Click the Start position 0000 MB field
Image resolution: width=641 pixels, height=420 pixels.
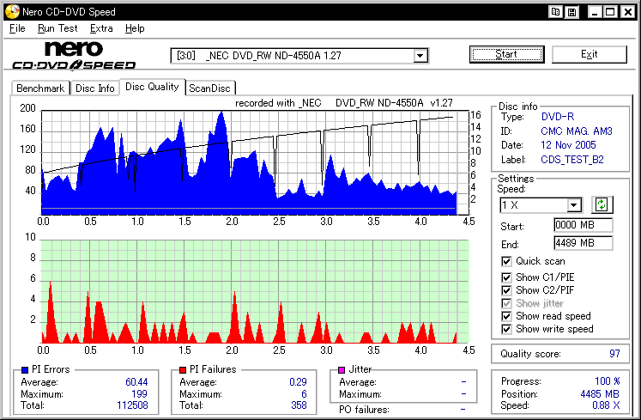click(583, 225)
